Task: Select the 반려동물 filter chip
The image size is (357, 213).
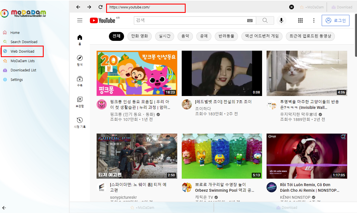Action: 227,36
